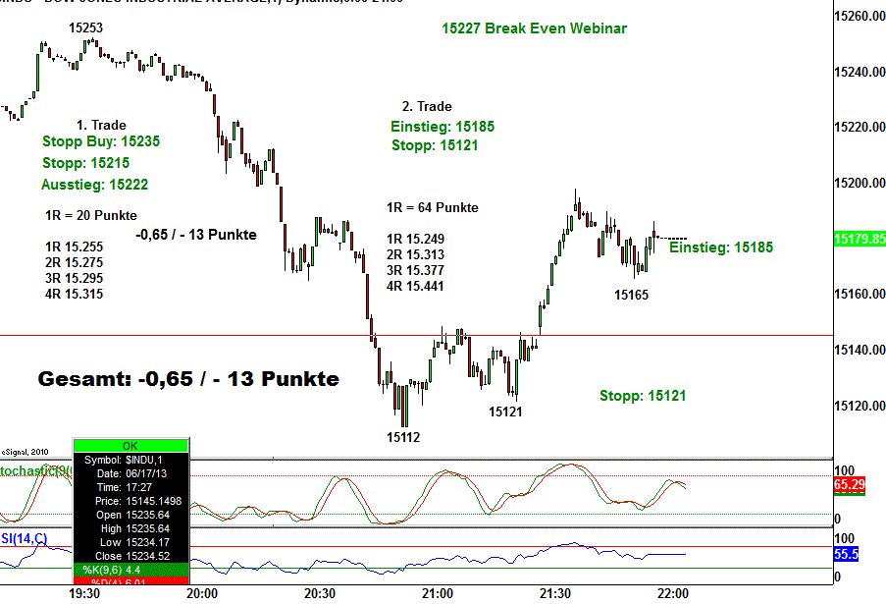The width and height of the screenshot is (886, 604).
Task: Click the 'Einstieg: 15185' label beside last candle
Action: pos(721,247)
